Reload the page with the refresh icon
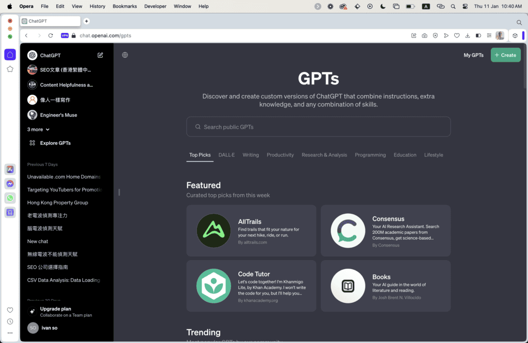This screenshot has width=528, height=343. [x=51, y=36]
